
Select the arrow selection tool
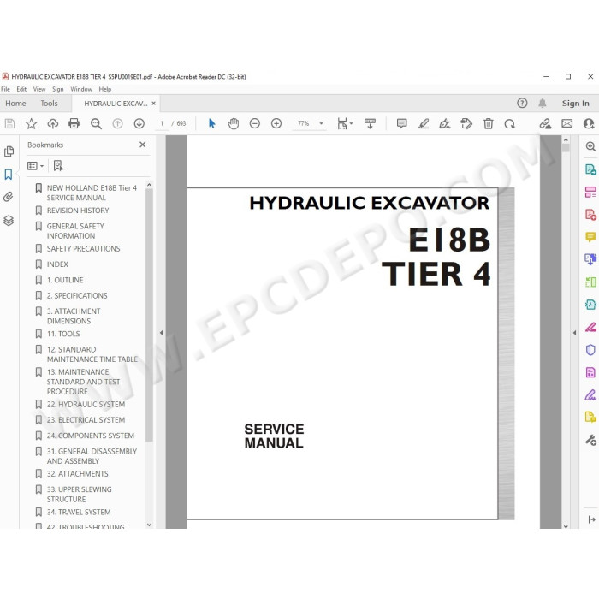(212, 123)
